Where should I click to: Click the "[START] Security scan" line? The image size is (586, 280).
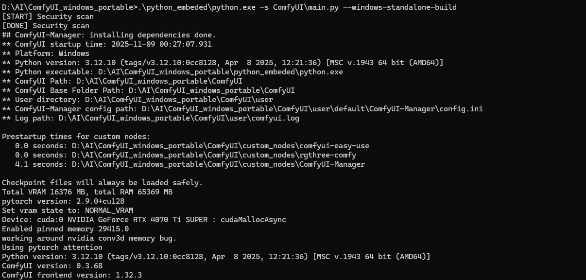pyautogui.click(x=48, y=17)
